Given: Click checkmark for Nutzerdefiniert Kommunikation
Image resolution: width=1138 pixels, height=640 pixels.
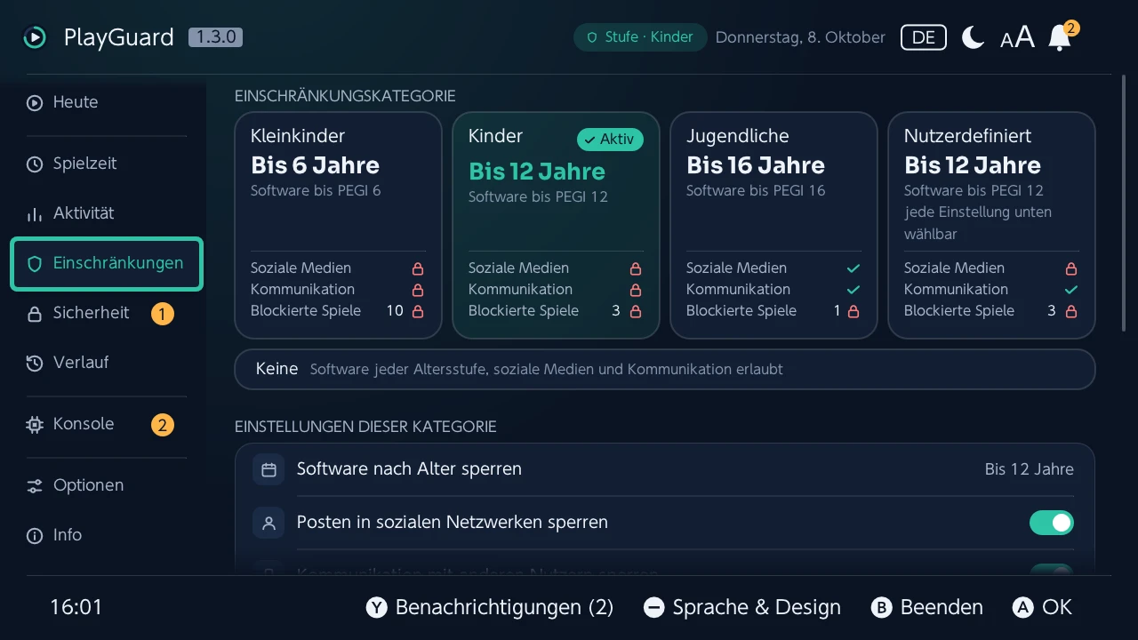Looking at the screenshot, I should [1071, 290].
